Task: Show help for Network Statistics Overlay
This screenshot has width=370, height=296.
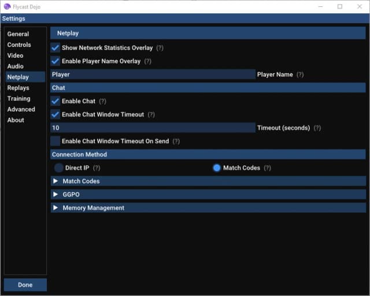Action: click(160, 48)
